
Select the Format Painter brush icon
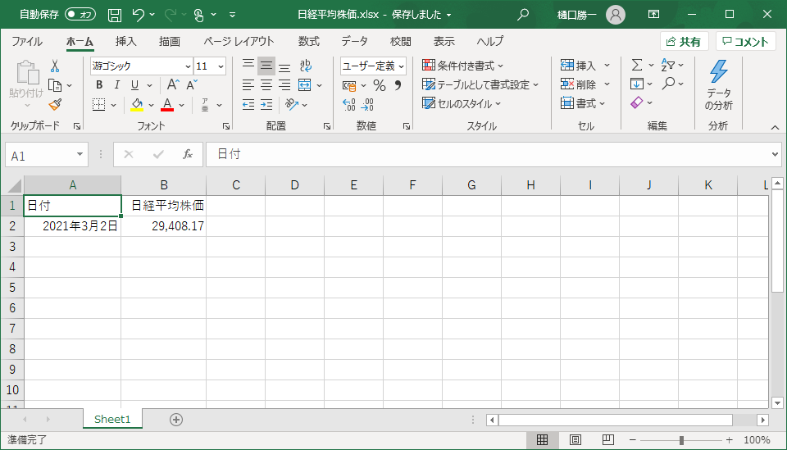pyautogui.click(x=55, y=104)
